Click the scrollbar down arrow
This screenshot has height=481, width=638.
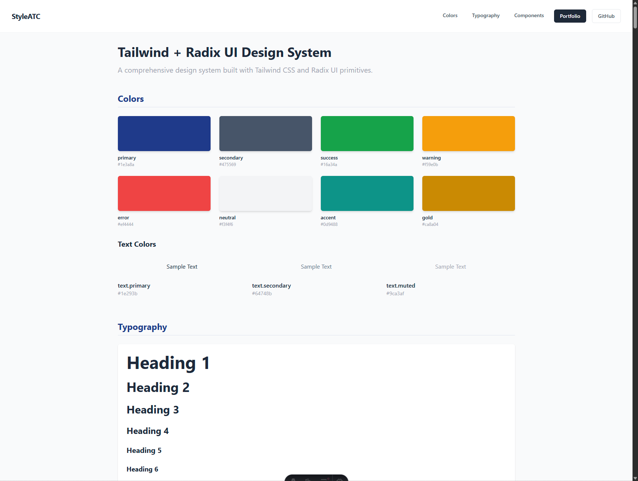(x=635, y=478)
